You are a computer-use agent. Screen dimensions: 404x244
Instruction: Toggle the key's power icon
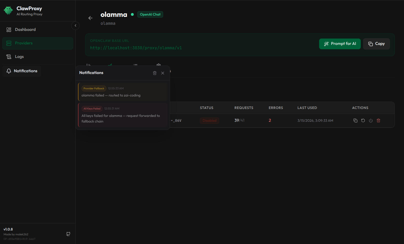371,120
